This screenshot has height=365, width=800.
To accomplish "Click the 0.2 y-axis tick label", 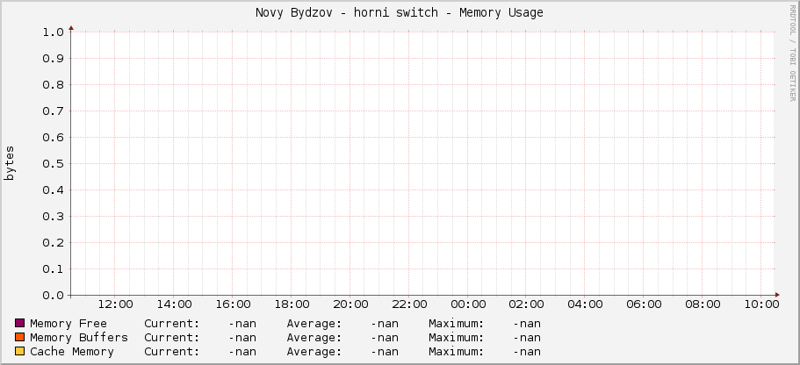I will [53, 243].
